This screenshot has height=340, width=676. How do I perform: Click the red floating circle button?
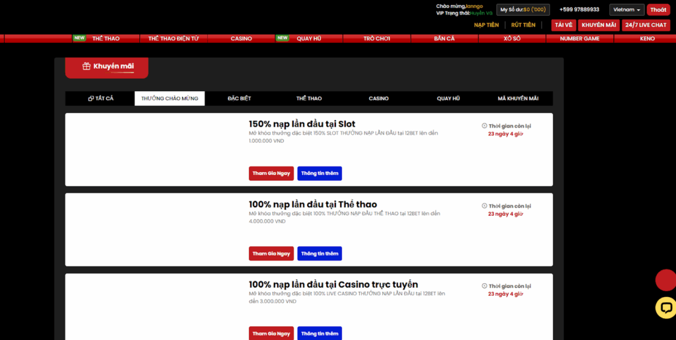[665, 280]
